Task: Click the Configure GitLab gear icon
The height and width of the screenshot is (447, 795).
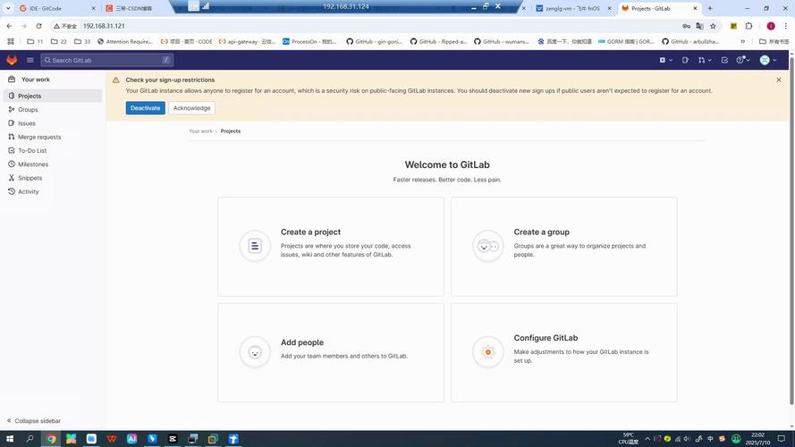Action: click(487, 351)
